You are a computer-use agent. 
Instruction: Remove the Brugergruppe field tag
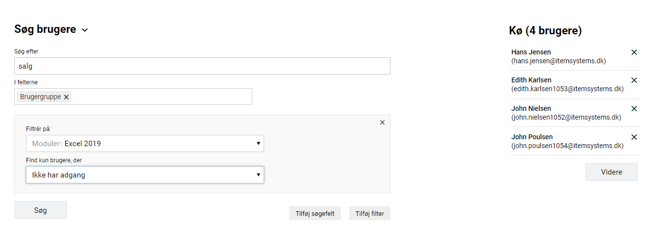coord(67,97)
